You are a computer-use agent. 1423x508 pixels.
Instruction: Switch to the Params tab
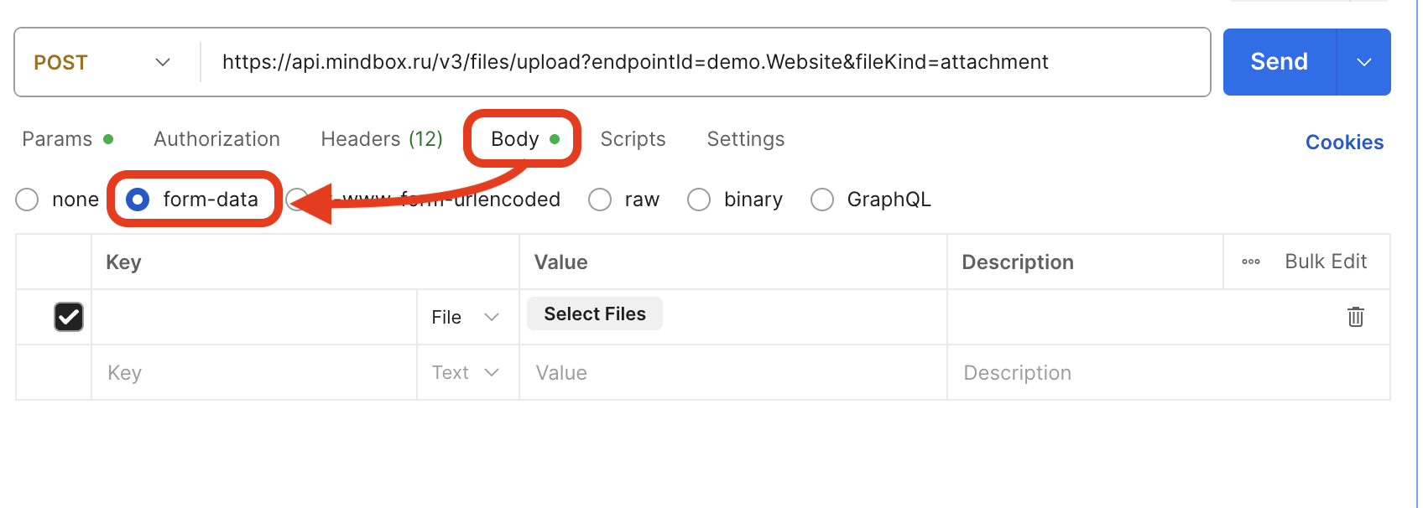(x=58, y=139)
